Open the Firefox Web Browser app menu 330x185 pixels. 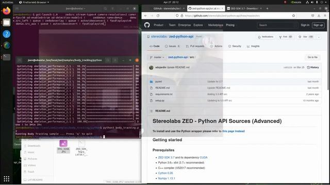[x=34, y=2]
